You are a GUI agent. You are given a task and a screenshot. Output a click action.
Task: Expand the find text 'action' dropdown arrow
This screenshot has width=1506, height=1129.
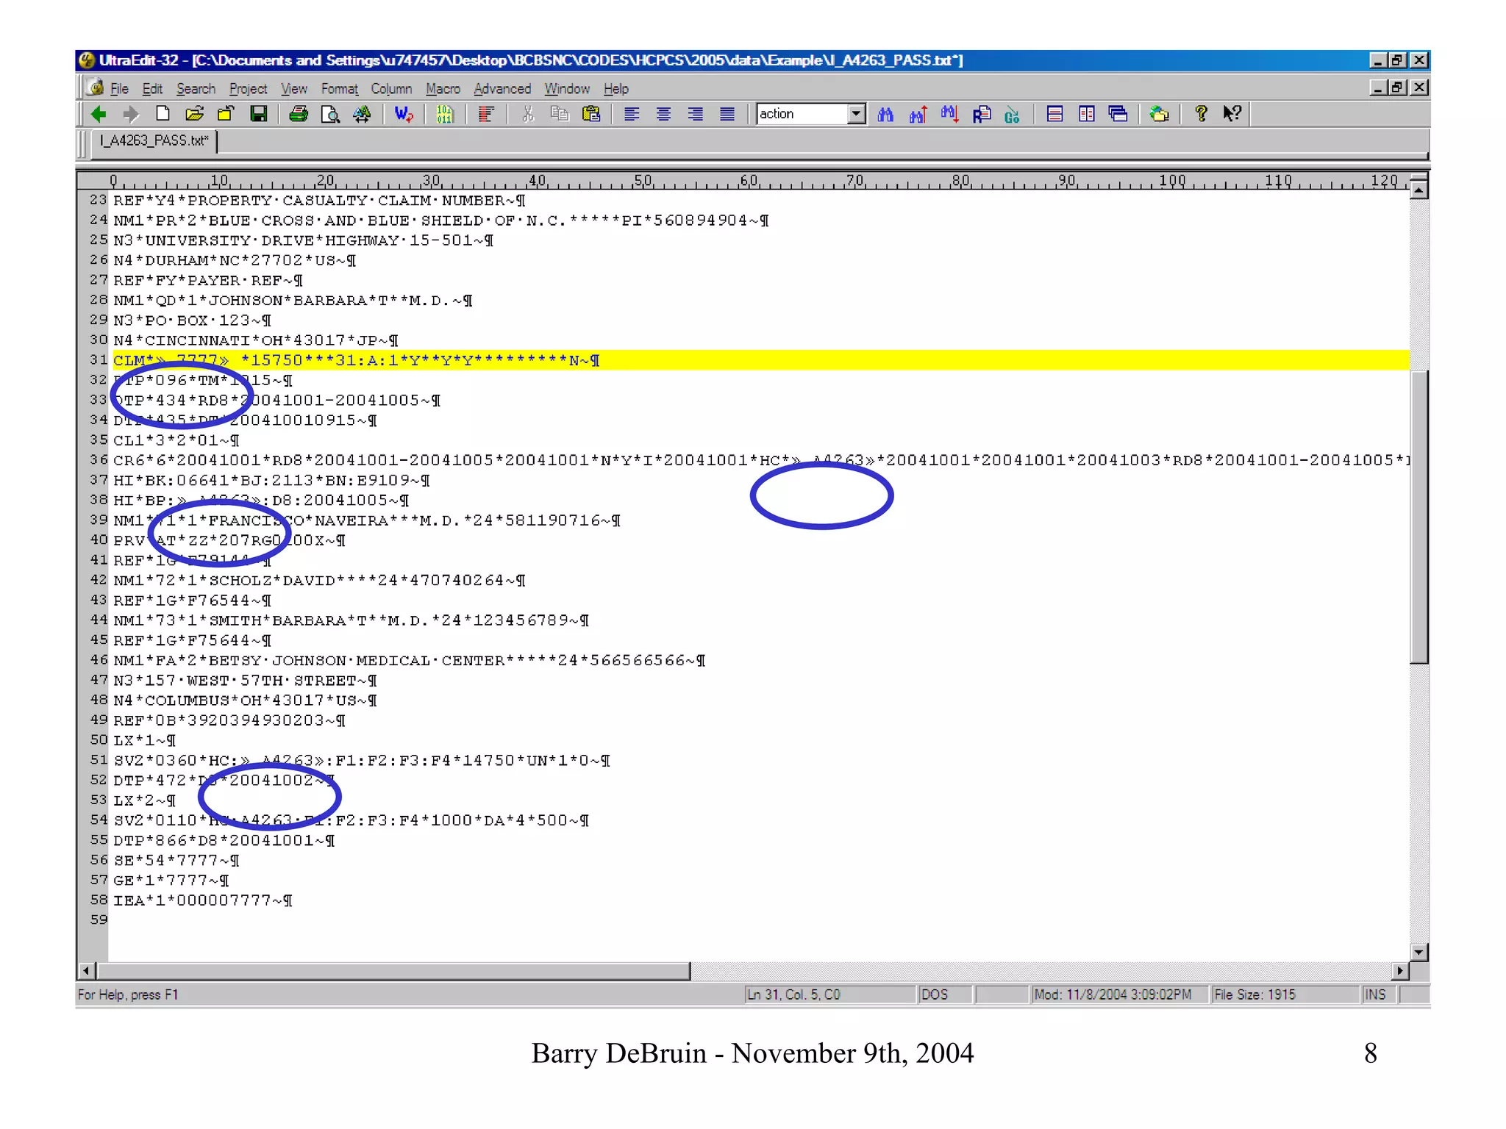click(x=856, y=114)
